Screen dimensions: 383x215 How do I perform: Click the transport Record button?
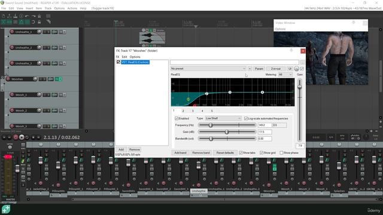pyautogui.click(x=16, y=137)
